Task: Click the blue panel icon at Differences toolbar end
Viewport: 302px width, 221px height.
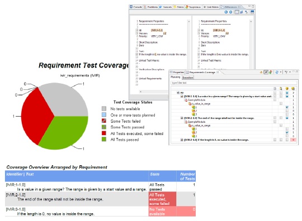Action: tap(252, 12)
